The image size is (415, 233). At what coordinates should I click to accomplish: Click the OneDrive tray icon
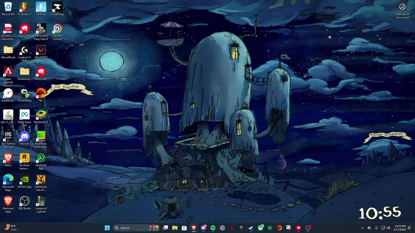(369, 228)
